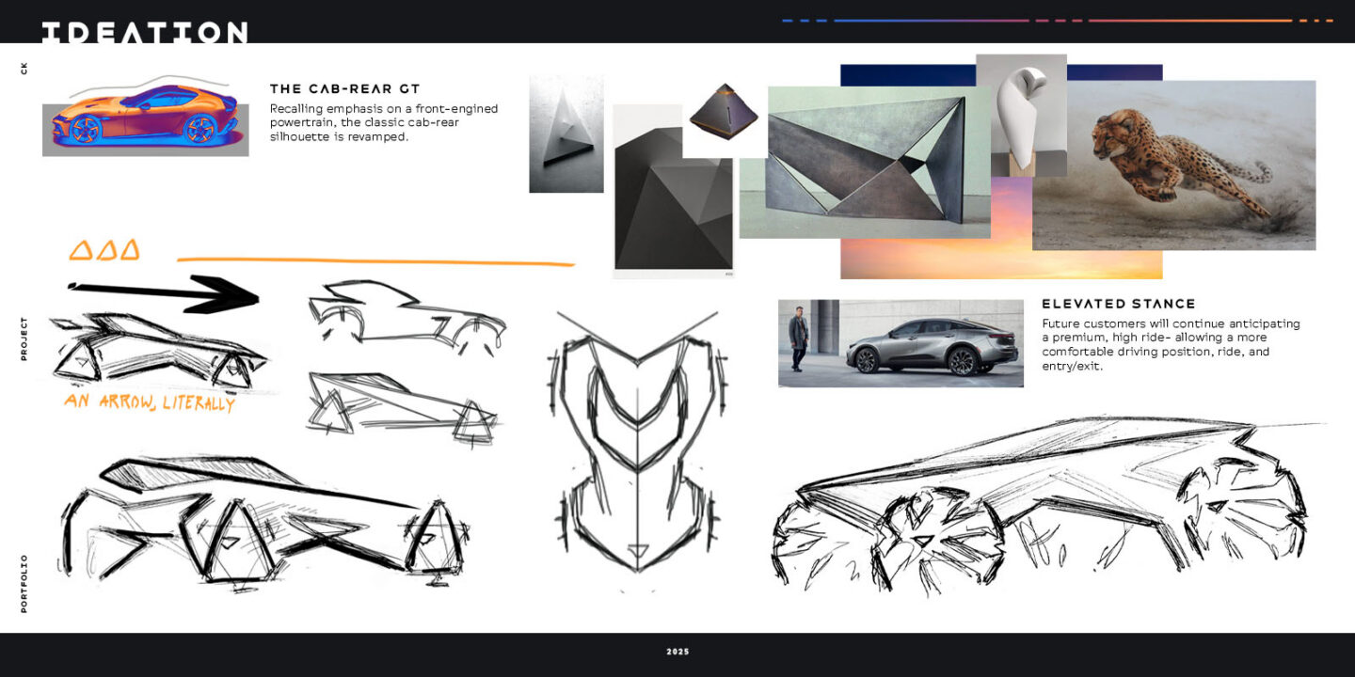Select the gray crossover car photo
The width and height of the screenshot is (1355, 677).
[901, 343]
